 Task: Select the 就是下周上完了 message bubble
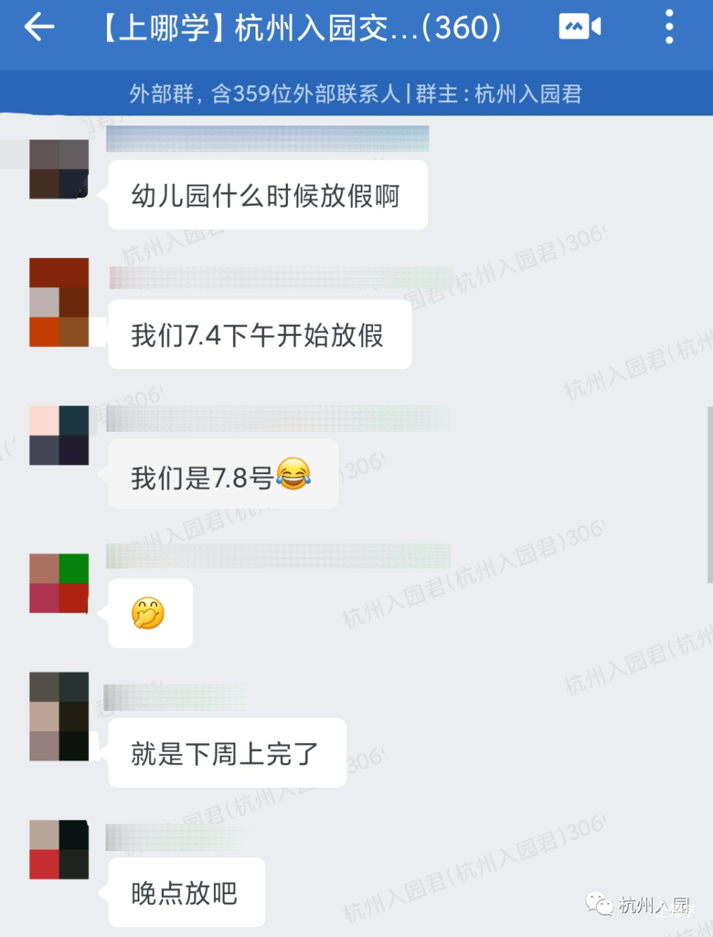[227, 752]
